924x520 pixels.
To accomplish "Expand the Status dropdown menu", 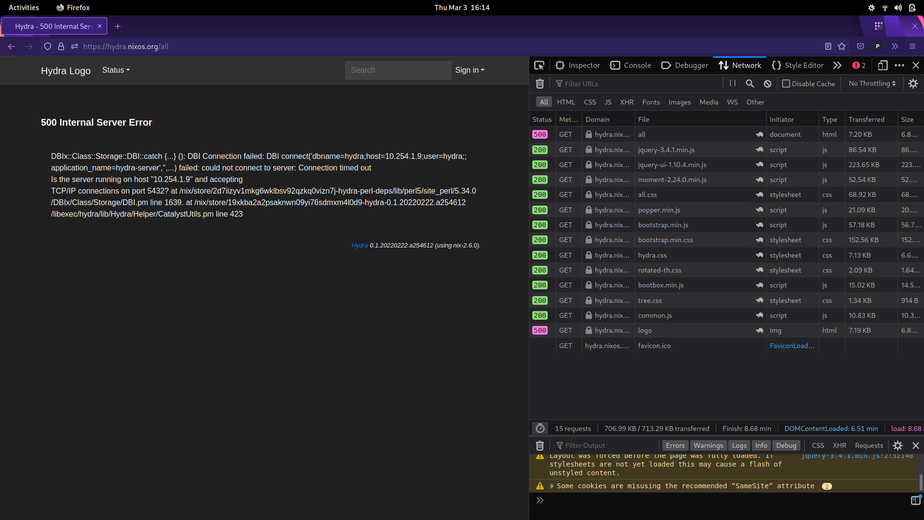I will pos(115,70).
